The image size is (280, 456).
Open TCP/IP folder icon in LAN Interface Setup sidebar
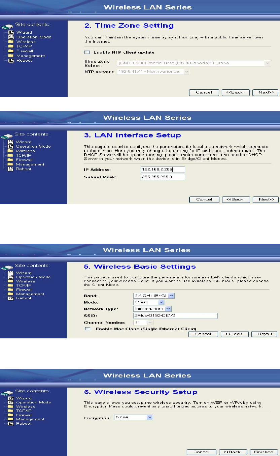tap(11, 155)
